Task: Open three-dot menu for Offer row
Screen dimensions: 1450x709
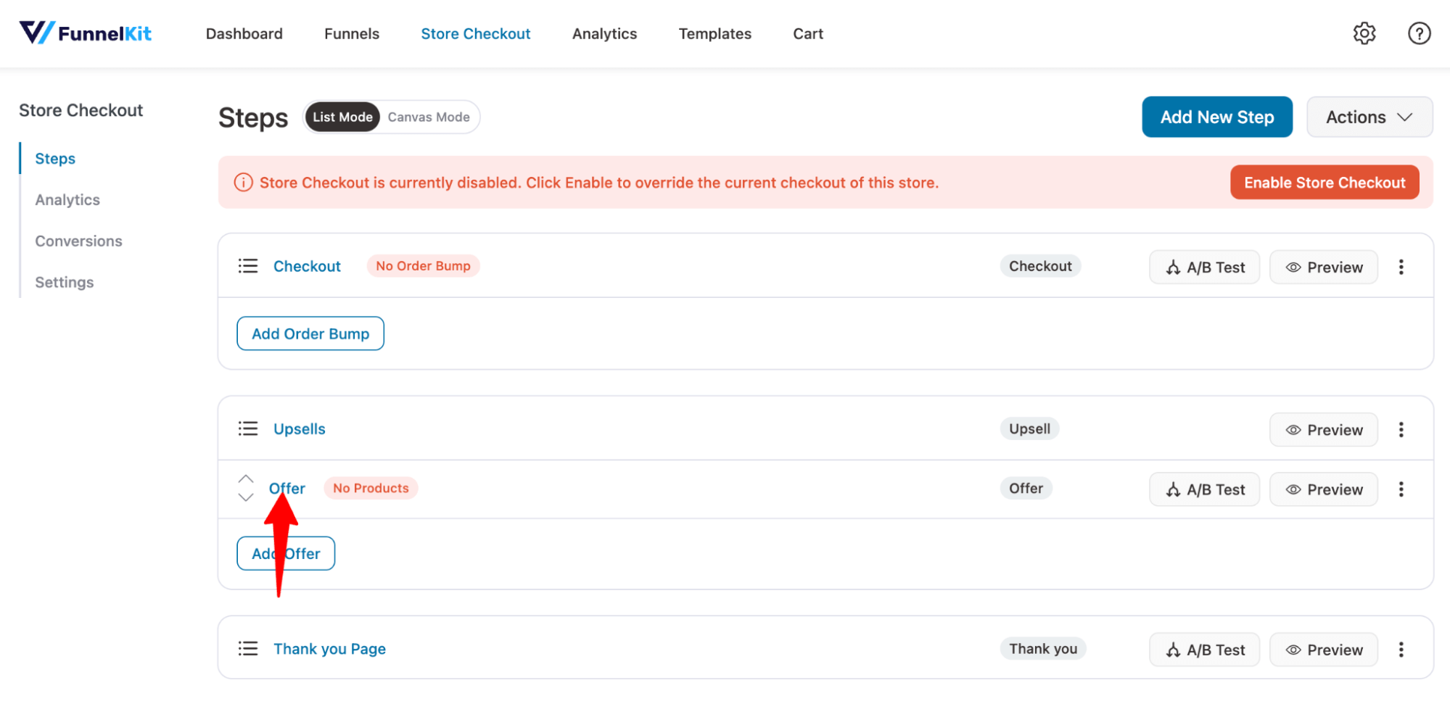Action: 1401,489
